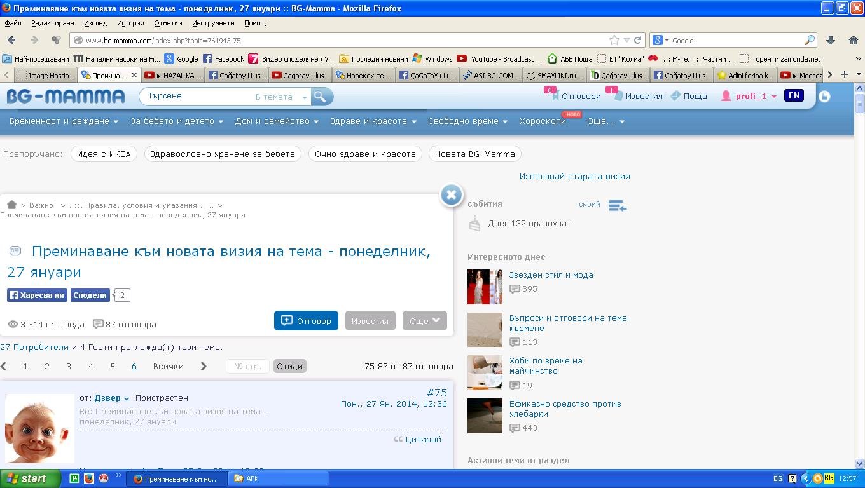This screenshot has height=488, width=865.
Task: Click the home icon in breadcrumb
Action: coord(11,205)
